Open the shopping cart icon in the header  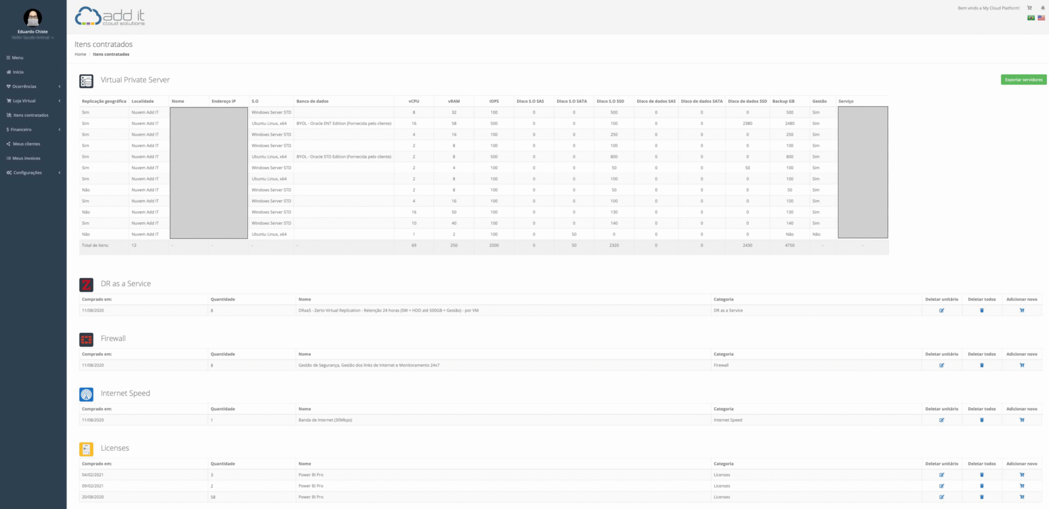point(1029,8)
